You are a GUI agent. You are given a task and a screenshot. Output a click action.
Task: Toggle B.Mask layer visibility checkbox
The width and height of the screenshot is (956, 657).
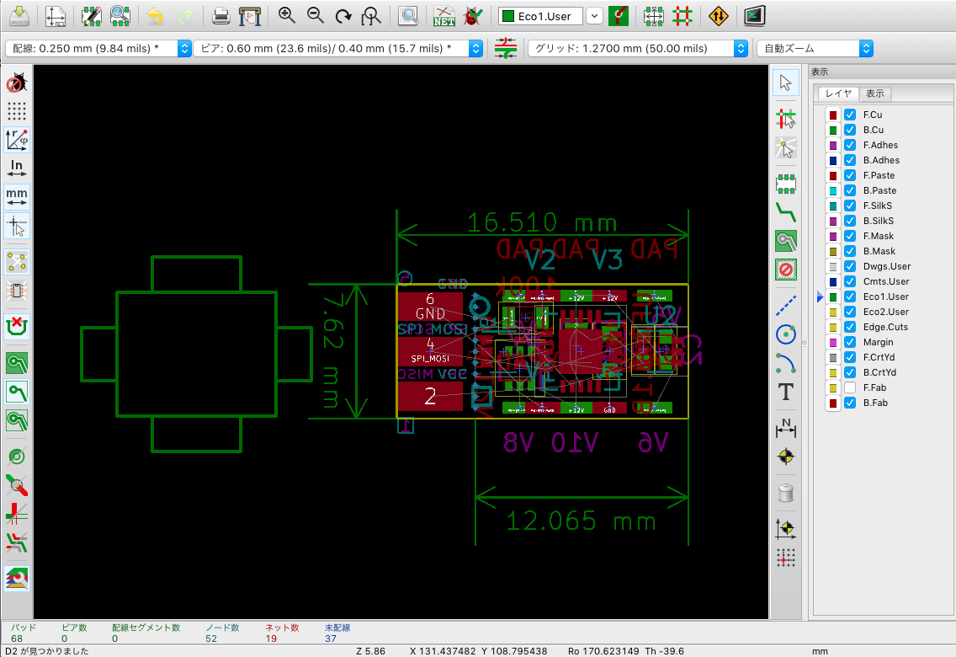[x=850, y=251]
